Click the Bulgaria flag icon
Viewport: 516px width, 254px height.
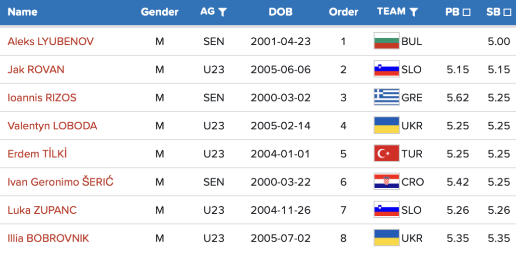click(386, 41)
